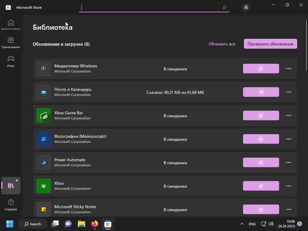The width and height of the screenshot is (308, 231).
Task: Select Фотографии (Майкрософт) title text
Action: point(80,136)
